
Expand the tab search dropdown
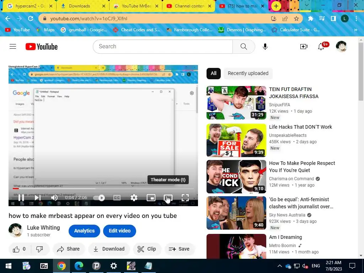(307, 5)
